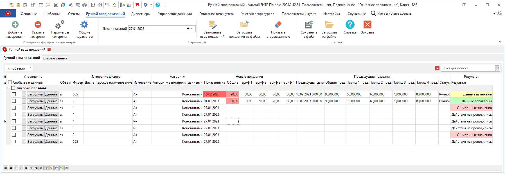505x174 pixels.
Task: Tick the checkbox in the first feeder 555 row
Action: [x=14, y=94]
